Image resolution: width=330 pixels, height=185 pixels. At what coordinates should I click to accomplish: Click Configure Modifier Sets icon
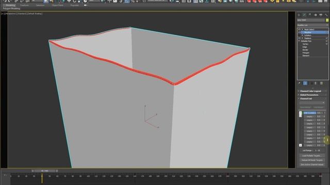point(321,83)
